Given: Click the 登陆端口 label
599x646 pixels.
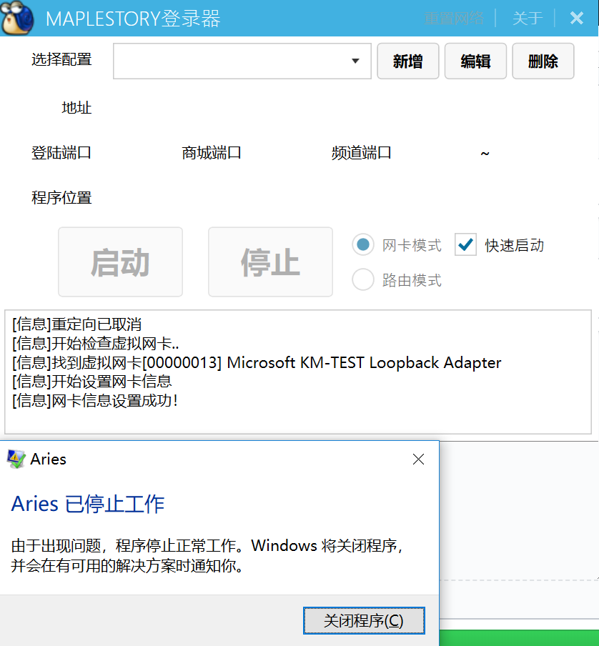Looking at the screenshot, I should point(61,153).
